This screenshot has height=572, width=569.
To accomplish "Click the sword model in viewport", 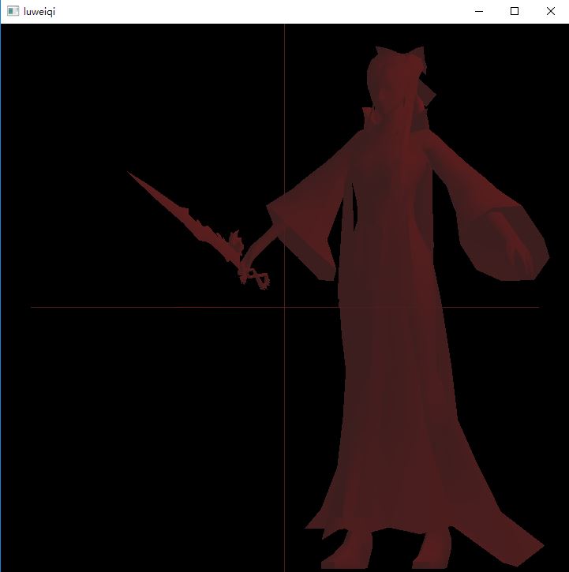I will tap(199, 230).
